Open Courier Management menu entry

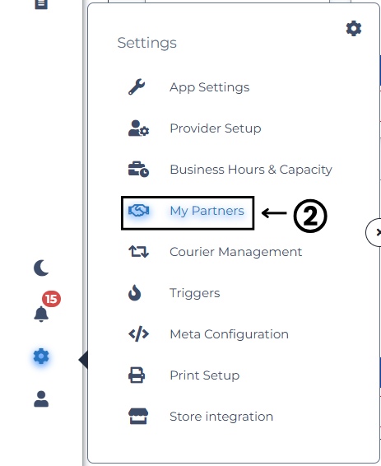236,252
